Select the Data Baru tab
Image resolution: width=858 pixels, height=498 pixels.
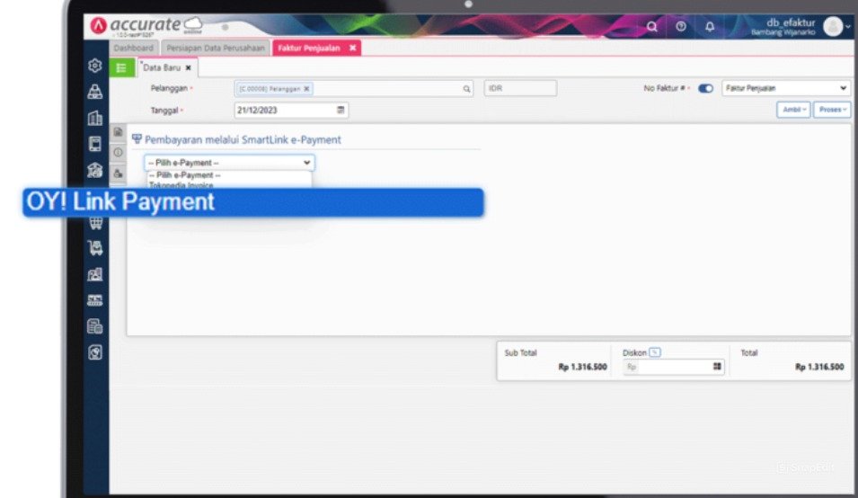tap(162, 67)
